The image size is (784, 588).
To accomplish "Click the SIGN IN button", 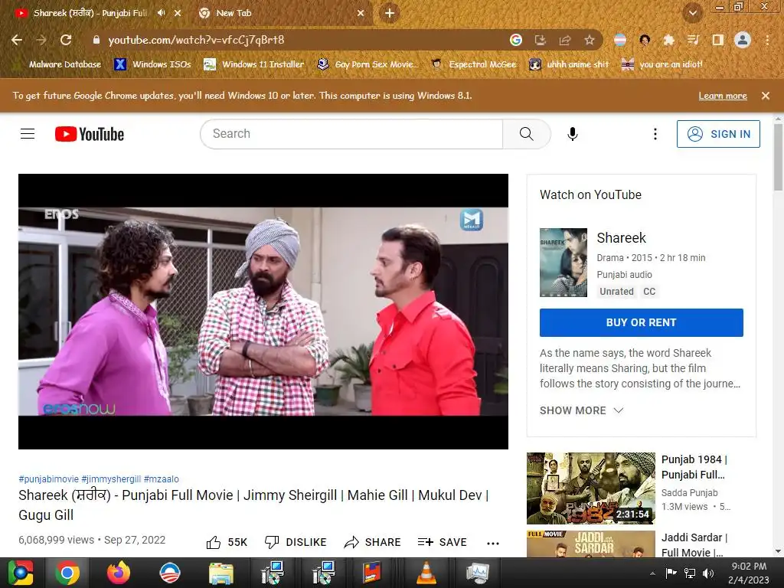I will (x=718, y=134).
